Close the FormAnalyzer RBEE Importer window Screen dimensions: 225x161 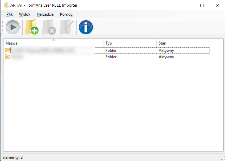point(217,5)
